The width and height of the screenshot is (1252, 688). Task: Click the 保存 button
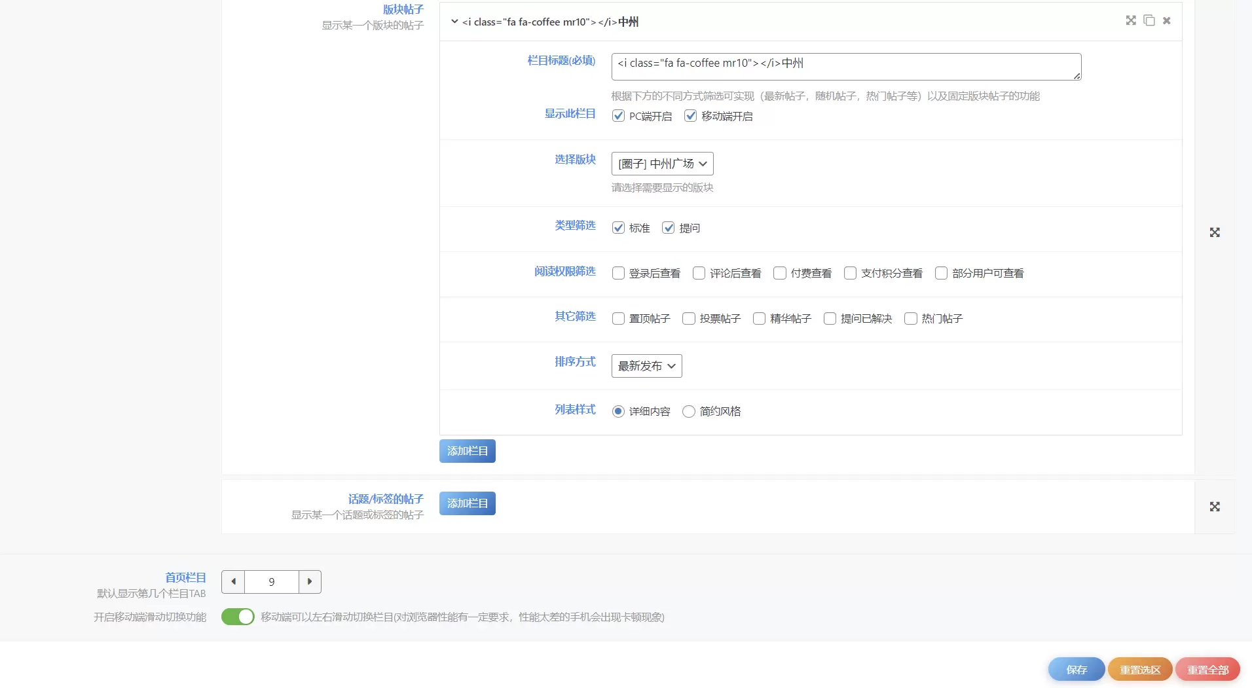tap(1077, 670)
